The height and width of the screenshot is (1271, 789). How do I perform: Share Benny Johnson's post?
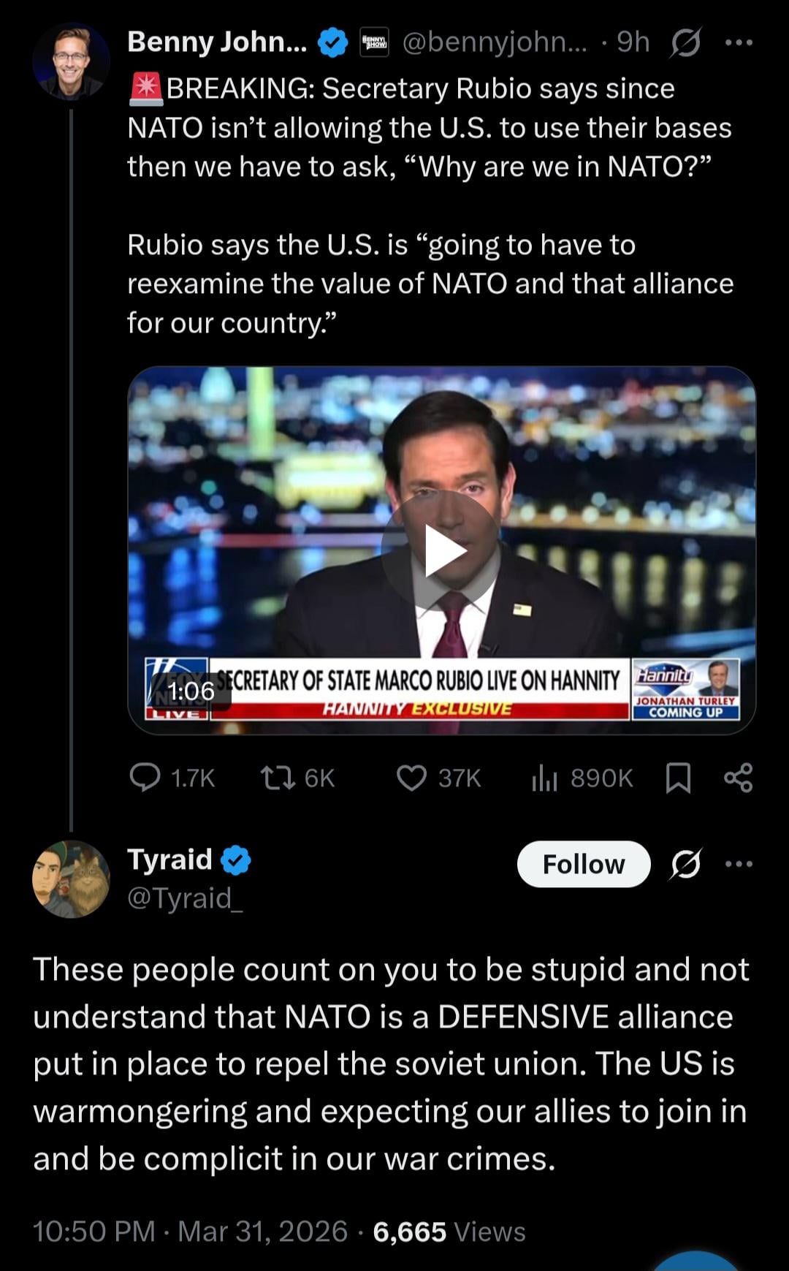(738, 778)
